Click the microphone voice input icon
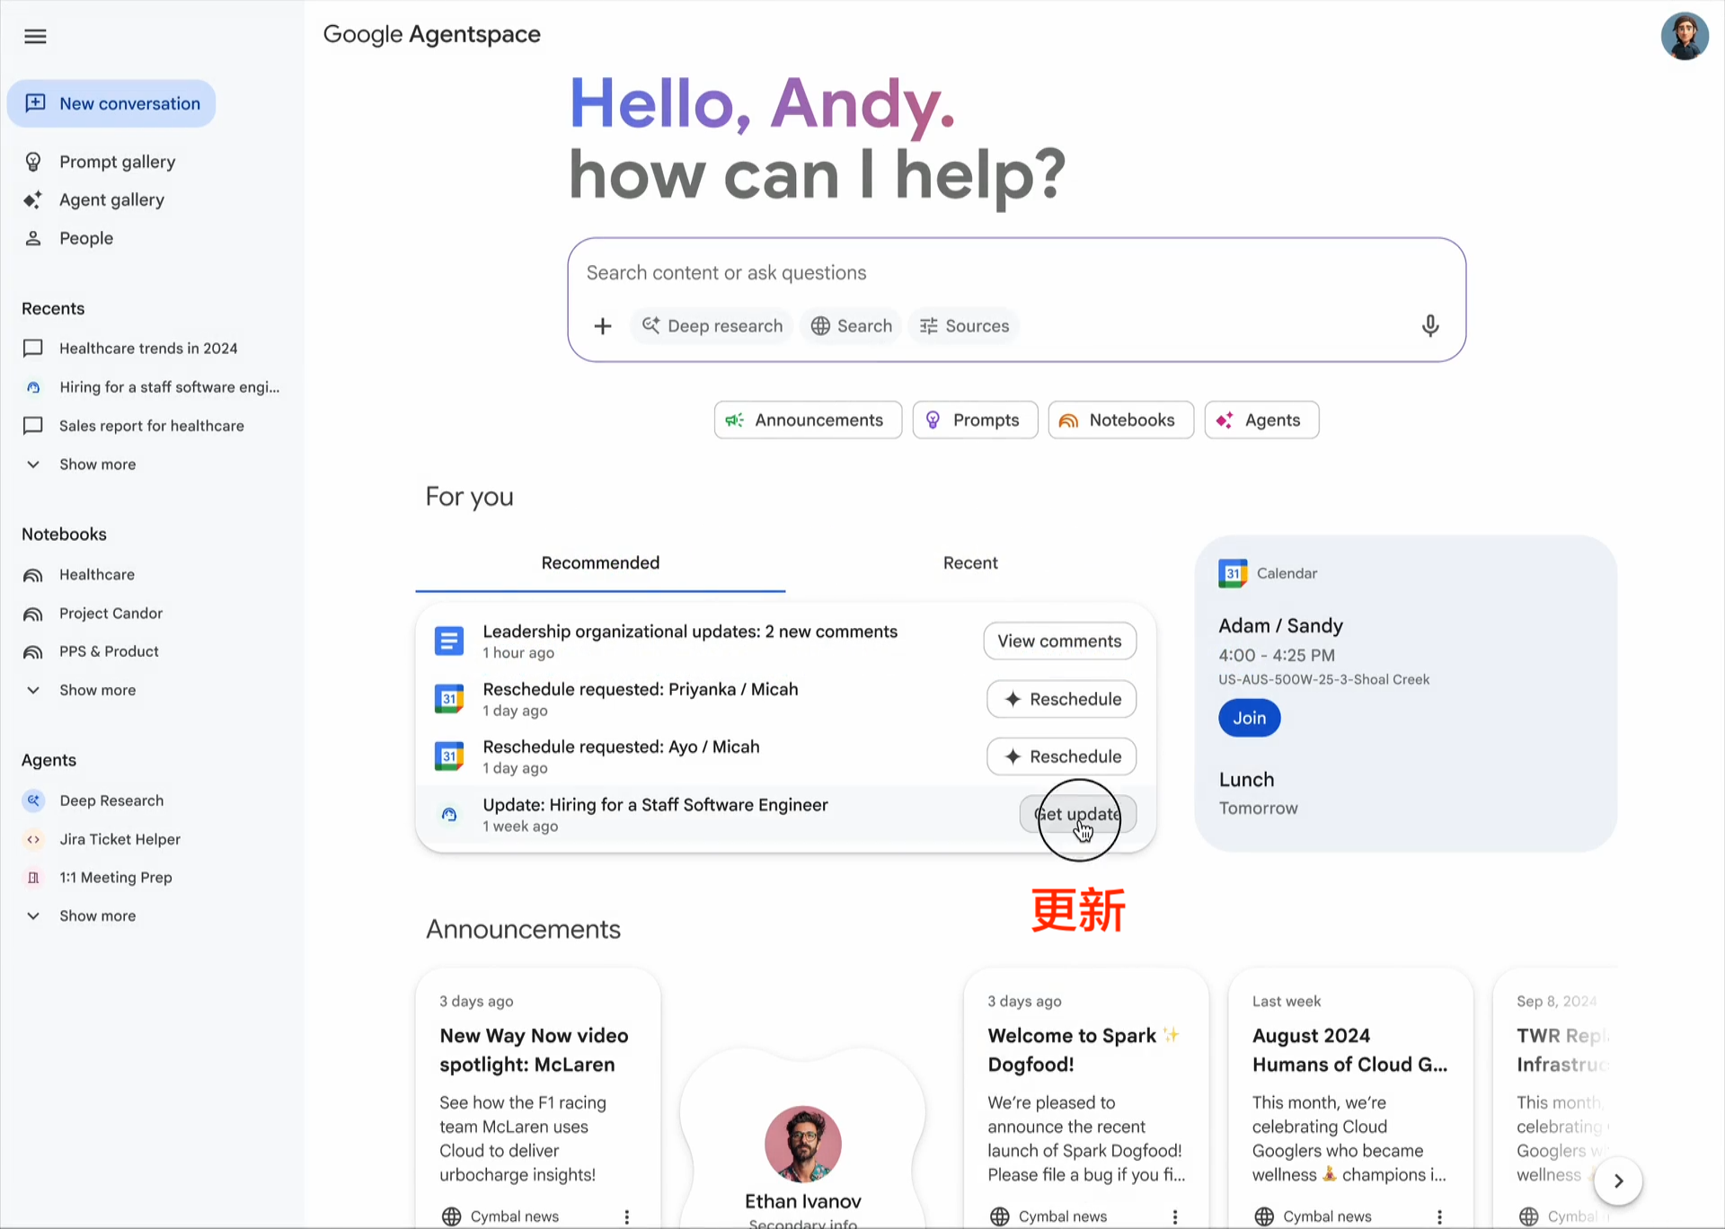 (x=1430, y=325)
